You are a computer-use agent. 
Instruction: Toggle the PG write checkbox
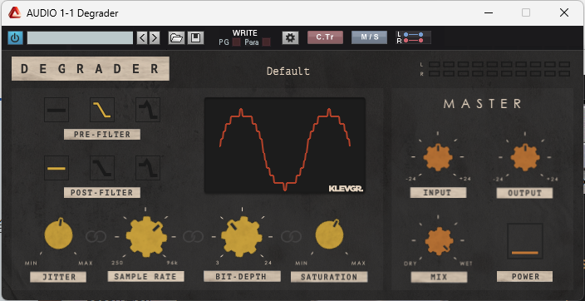236,42
